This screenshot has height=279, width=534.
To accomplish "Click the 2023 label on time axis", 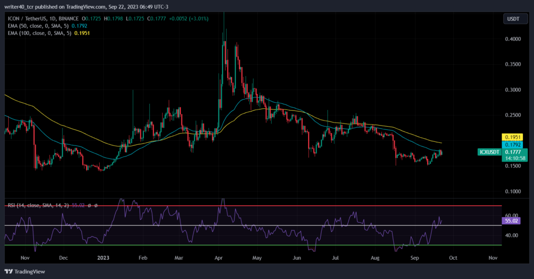I will (x=103, y=258).
